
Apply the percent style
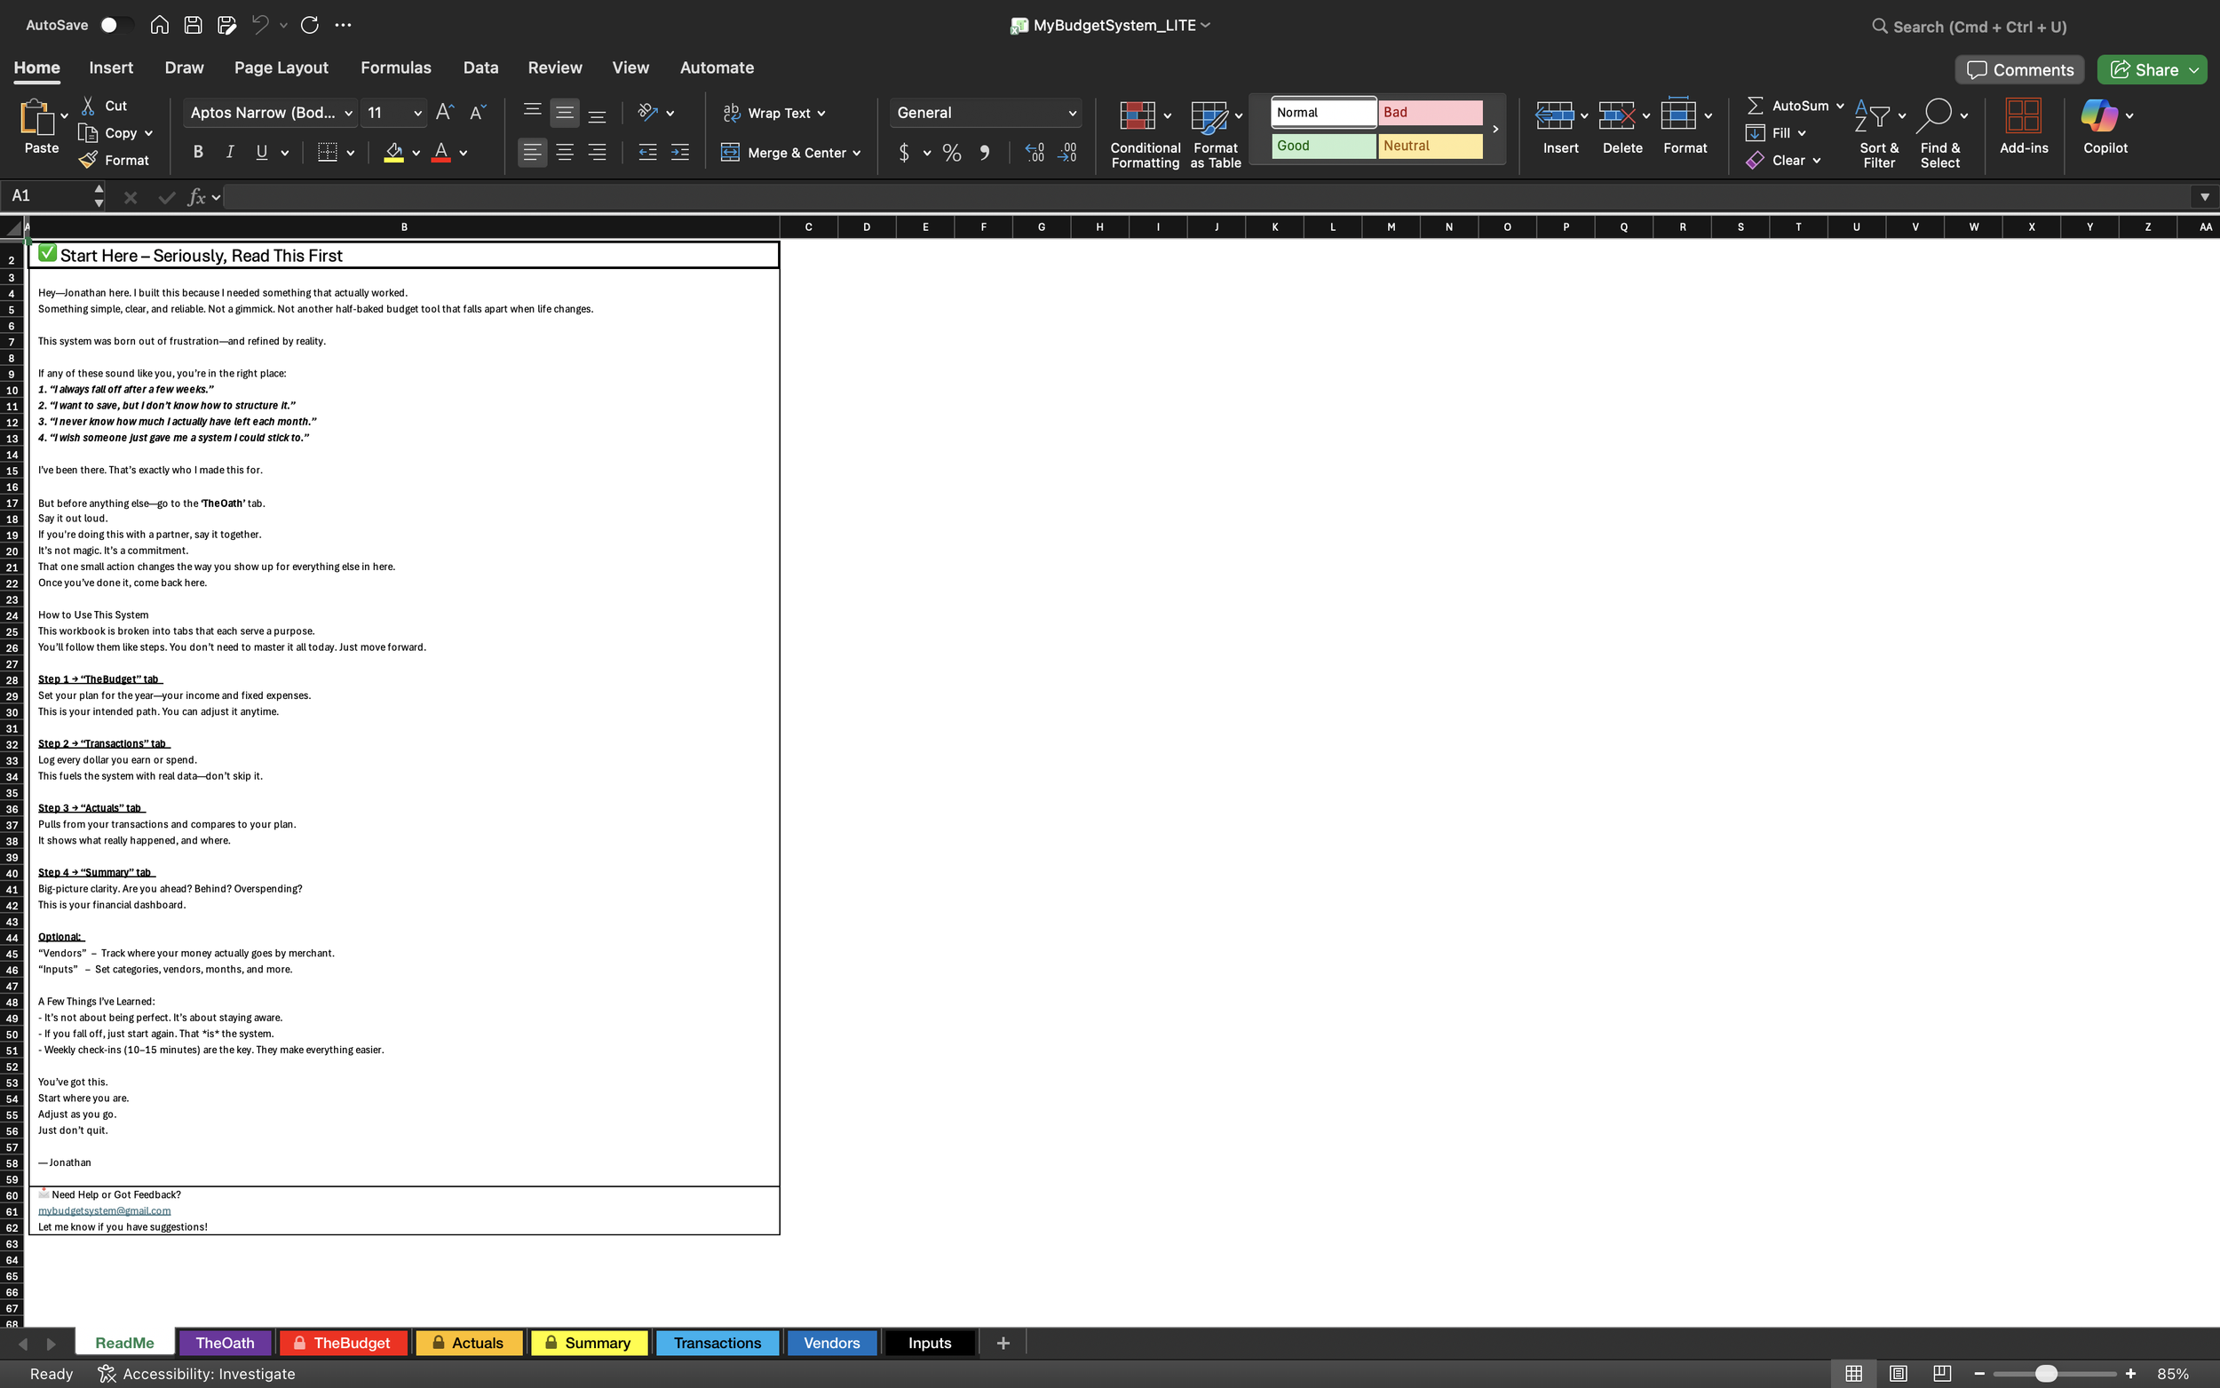coord(951,153)
